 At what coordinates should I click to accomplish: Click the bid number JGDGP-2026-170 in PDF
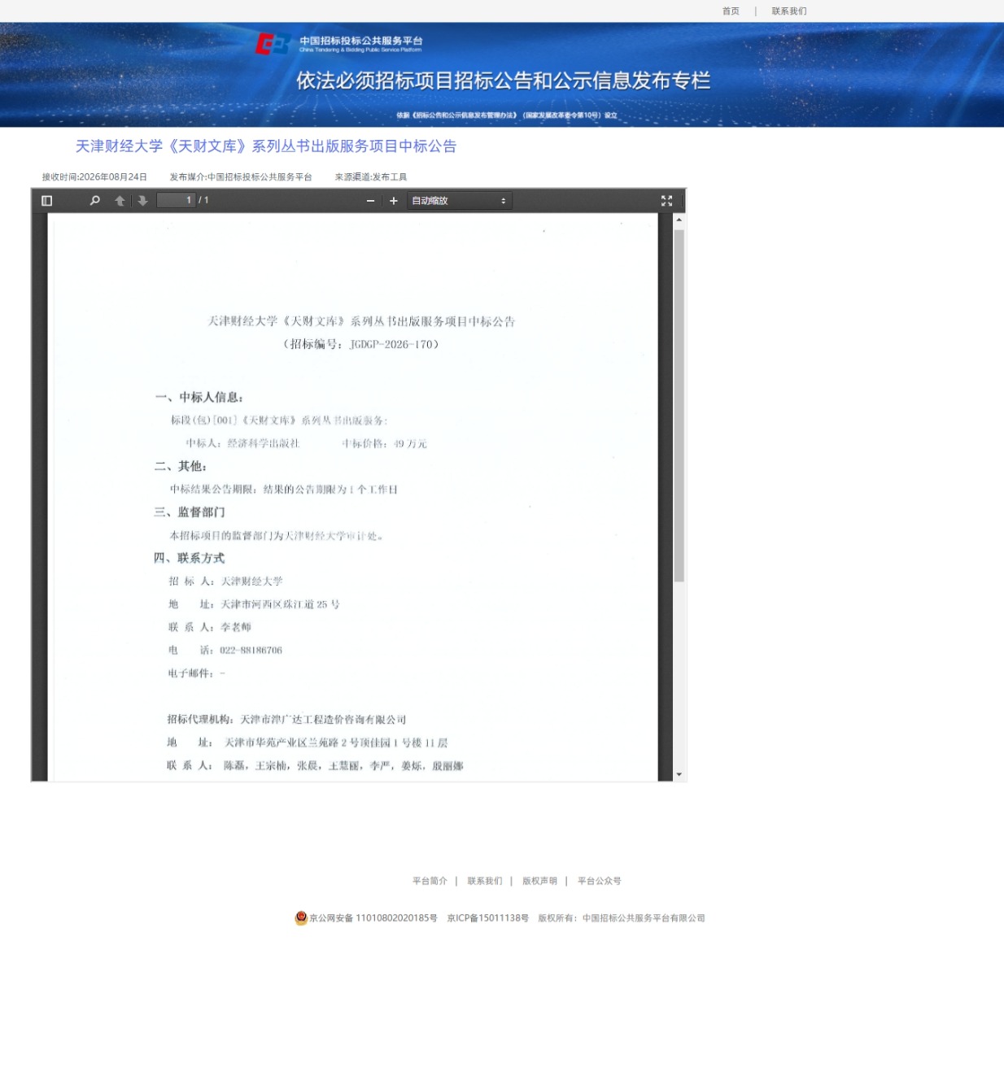391,345
